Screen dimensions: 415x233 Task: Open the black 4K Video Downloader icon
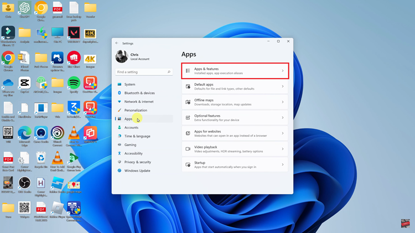tap(90, 35)
